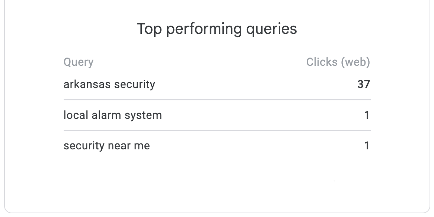The width and height of the screenshot is (434, 217).
Task: Click the word 'Top' in the card title
Action: coord(149,29)
